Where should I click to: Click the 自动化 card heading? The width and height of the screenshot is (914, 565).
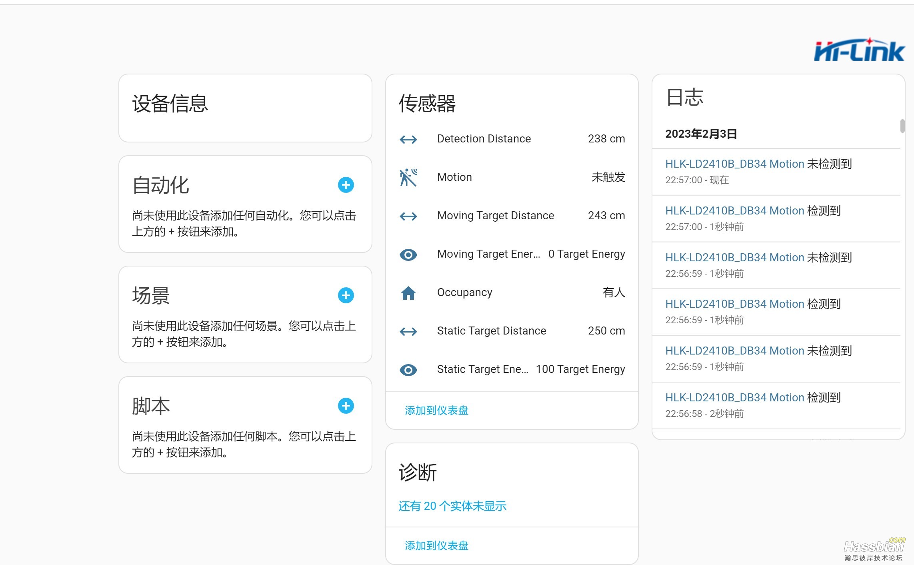[x=160, y=185]
